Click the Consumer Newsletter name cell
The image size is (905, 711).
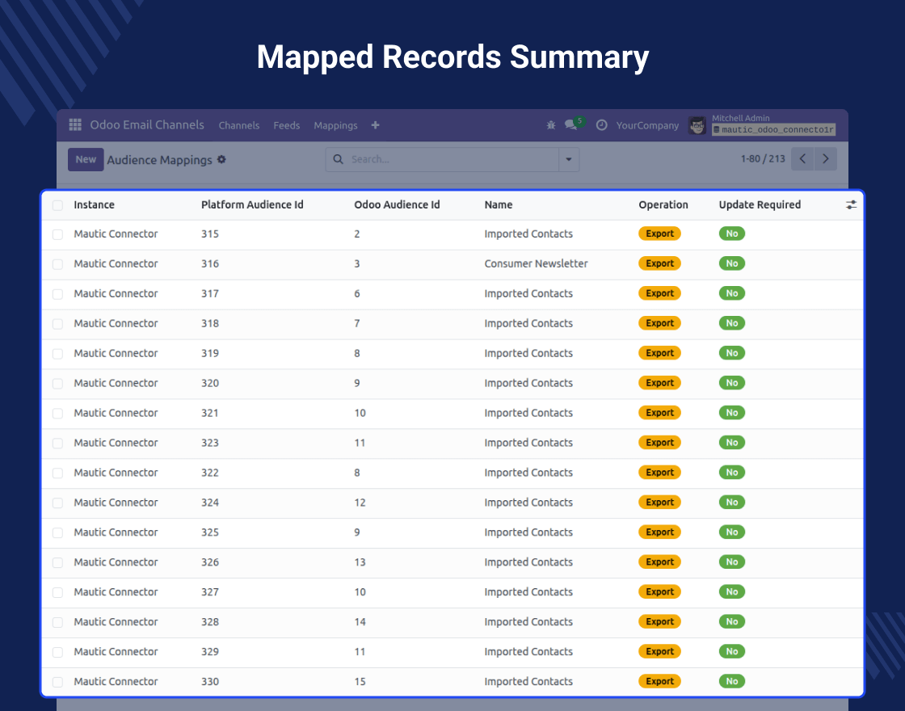(537, 263)
